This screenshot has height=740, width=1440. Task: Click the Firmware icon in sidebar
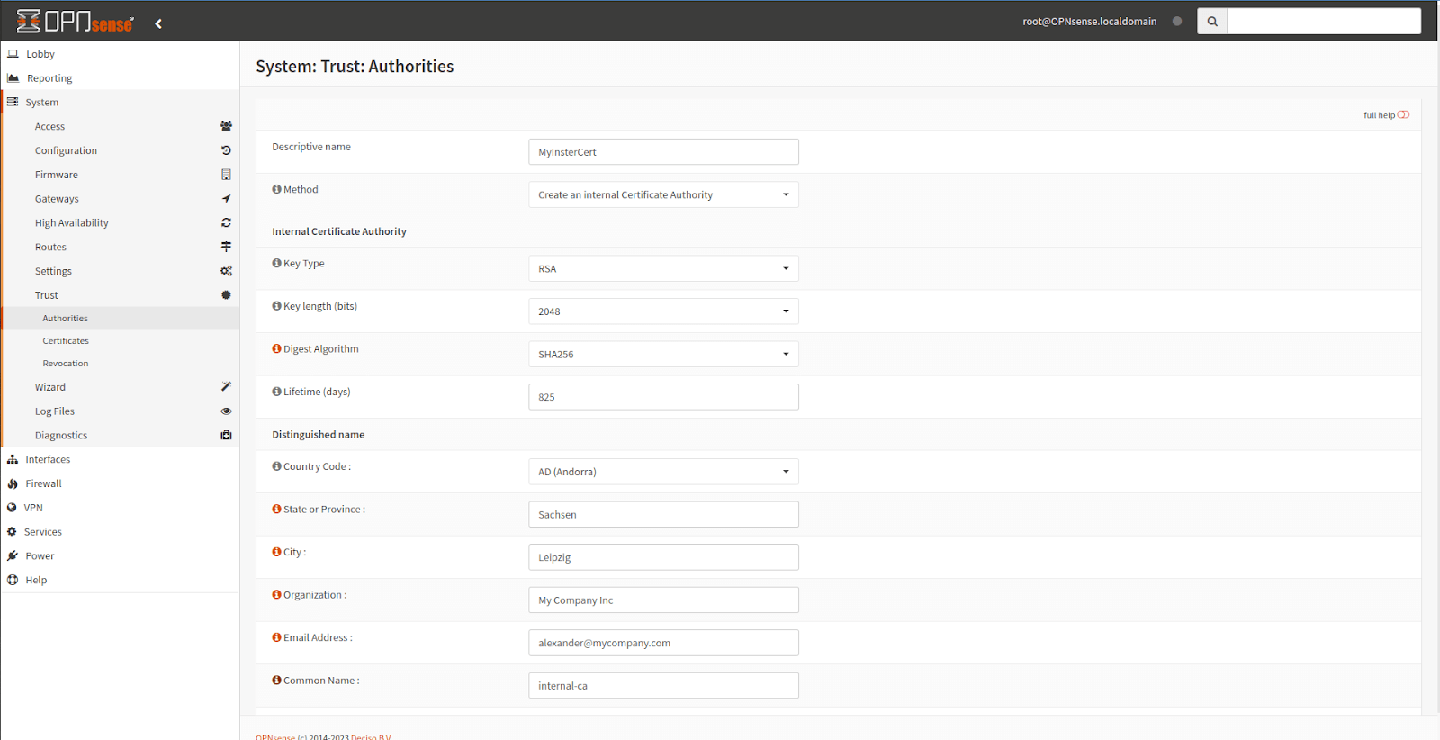226,175
